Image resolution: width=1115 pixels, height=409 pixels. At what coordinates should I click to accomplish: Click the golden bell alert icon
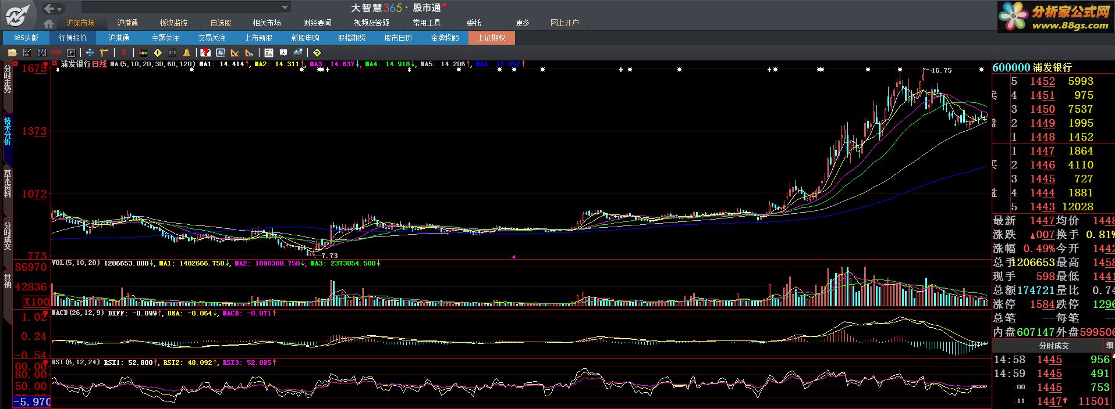click(187, 52)
